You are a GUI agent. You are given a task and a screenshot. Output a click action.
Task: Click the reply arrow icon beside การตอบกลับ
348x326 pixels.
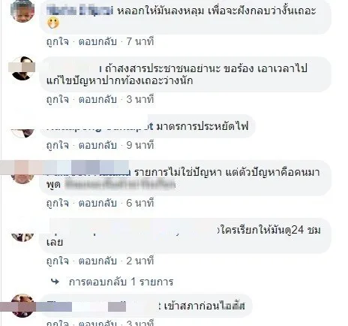(55, 282)
